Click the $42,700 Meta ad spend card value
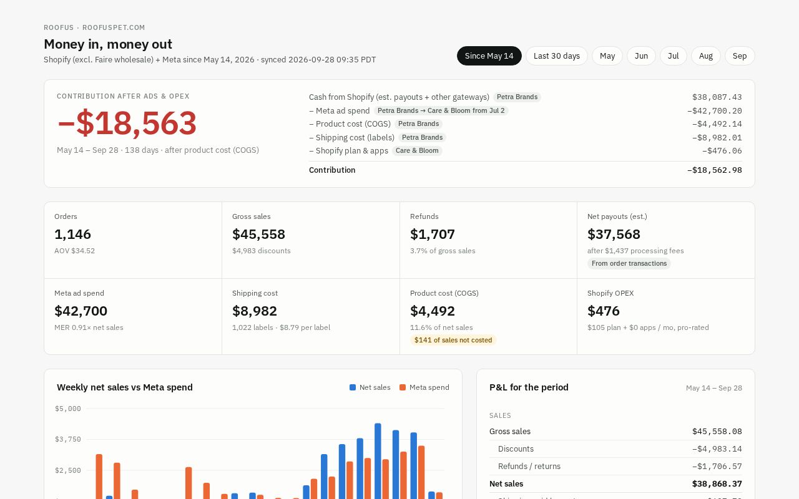This screenshot has width=799, height=499. (x=81, y=311)
